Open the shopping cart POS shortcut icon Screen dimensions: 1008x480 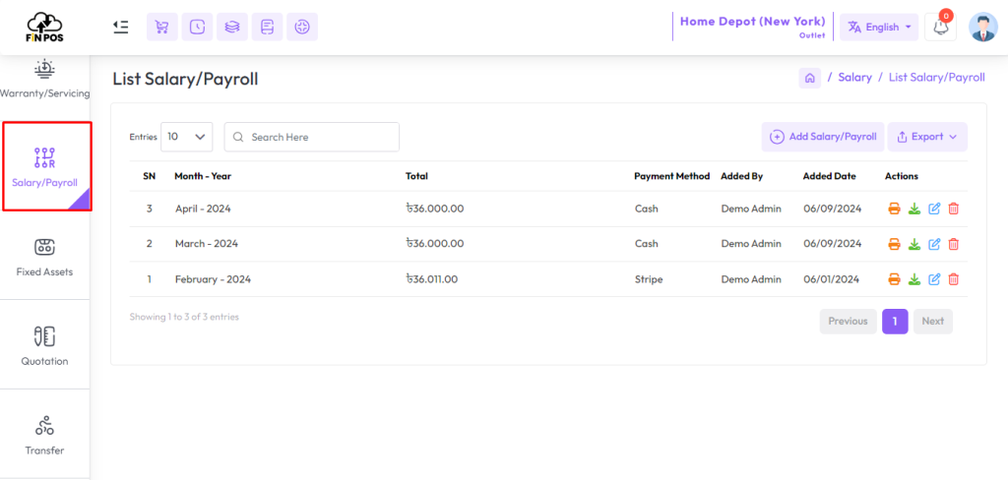(162, 27)
